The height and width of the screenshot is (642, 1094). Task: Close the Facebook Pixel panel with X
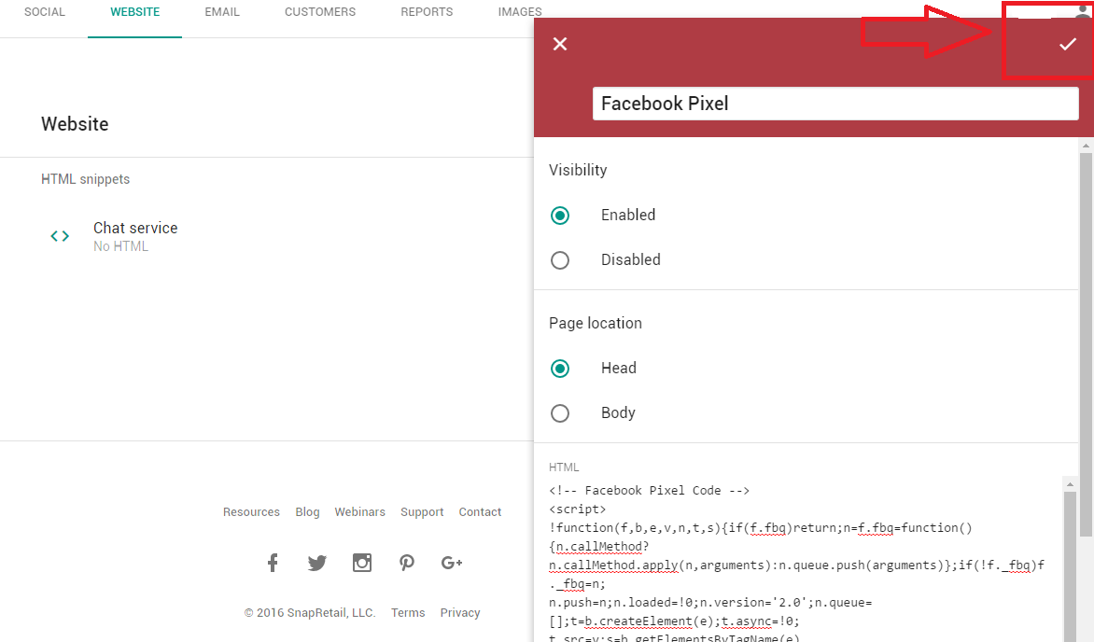tap(560, 44)
